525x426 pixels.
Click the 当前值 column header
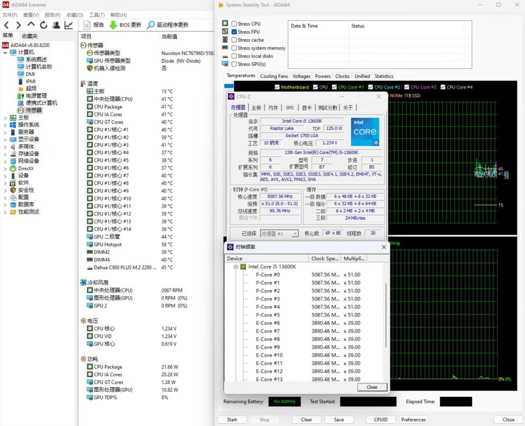click(169, 36)
